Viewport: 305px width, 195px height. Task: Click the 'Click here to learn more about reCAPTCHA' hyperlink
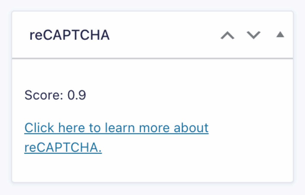pyautogui.click(x=116, y=127)
